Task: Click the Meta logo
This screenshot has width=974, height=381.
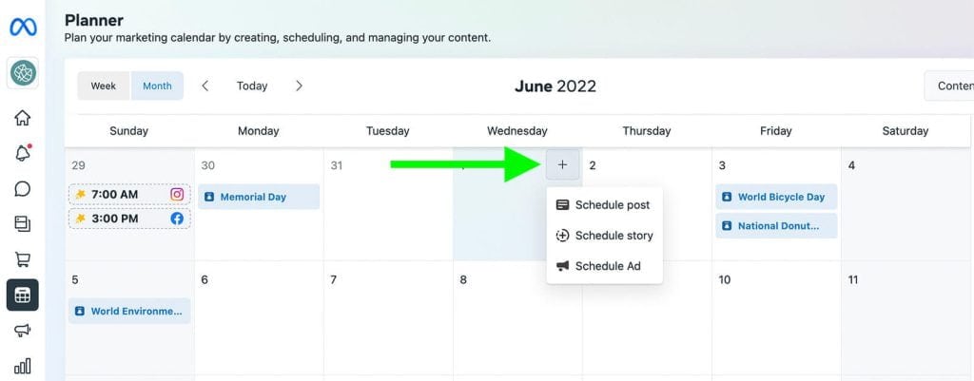Action: click(x=23, y=27)
